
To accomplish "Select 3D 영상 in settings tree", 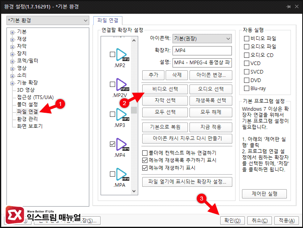I will coord(26,90).
